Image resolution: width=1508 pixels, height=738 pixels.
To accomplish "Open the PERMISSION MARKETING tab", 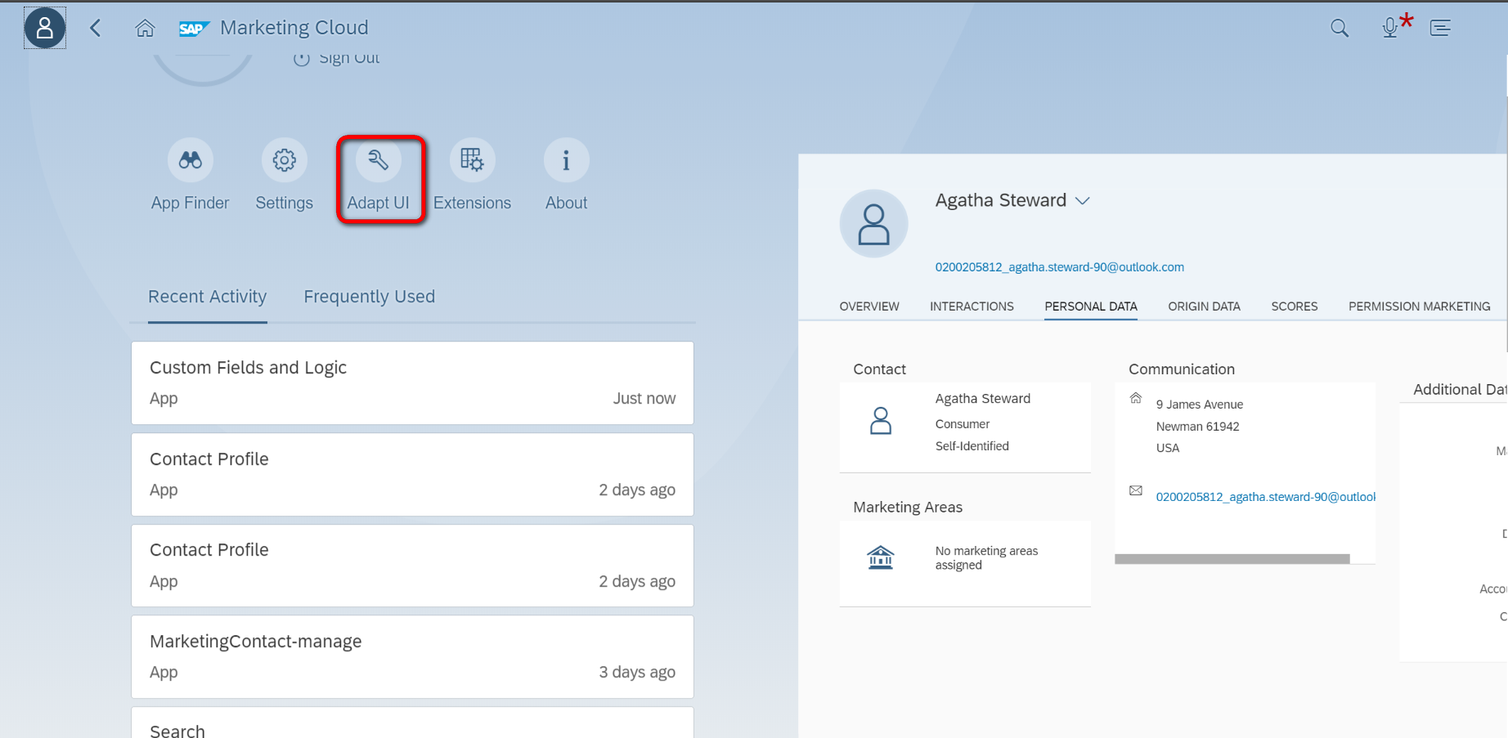I will pyautogui.click(x=1420, y=306).
